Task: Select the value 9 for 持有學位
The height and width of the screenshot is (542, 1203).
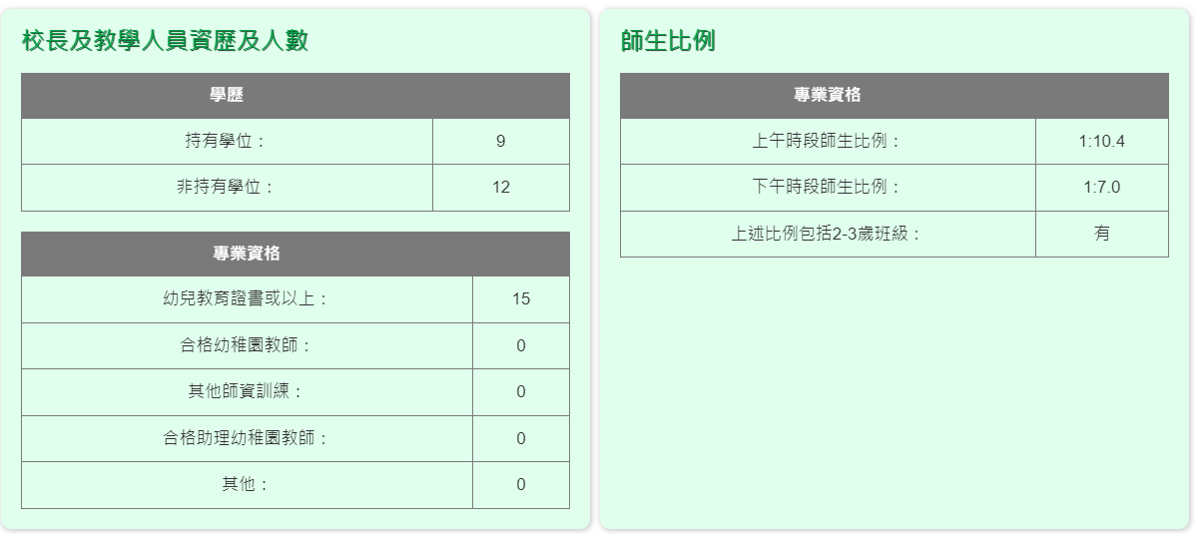Action: coord(500,141)
